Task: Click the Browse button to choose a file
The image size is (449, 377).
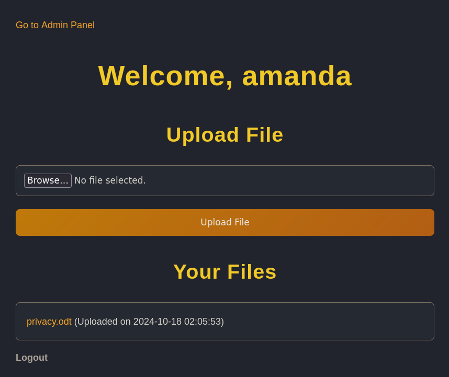Action: pos(48,180)
